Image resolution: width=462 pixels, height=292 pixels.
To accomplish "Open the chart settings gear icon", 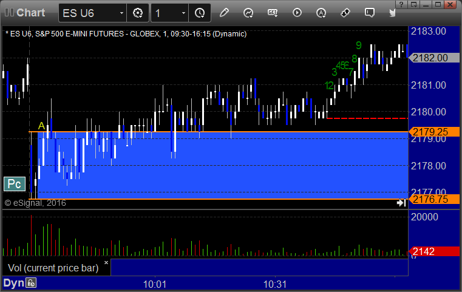I will 138,13.
